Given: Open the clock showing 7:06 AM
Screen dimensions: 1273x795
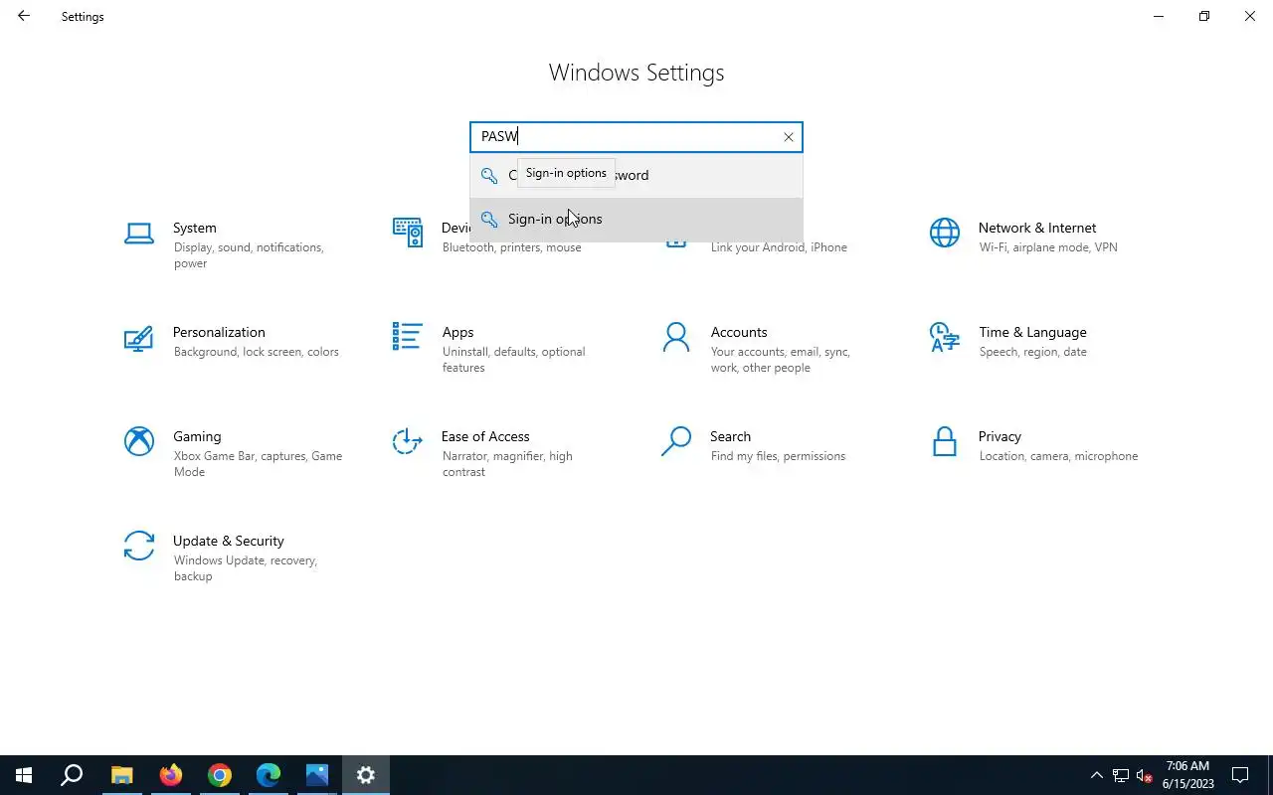Looking at the screenshot, I should (x=1187, y=775).
